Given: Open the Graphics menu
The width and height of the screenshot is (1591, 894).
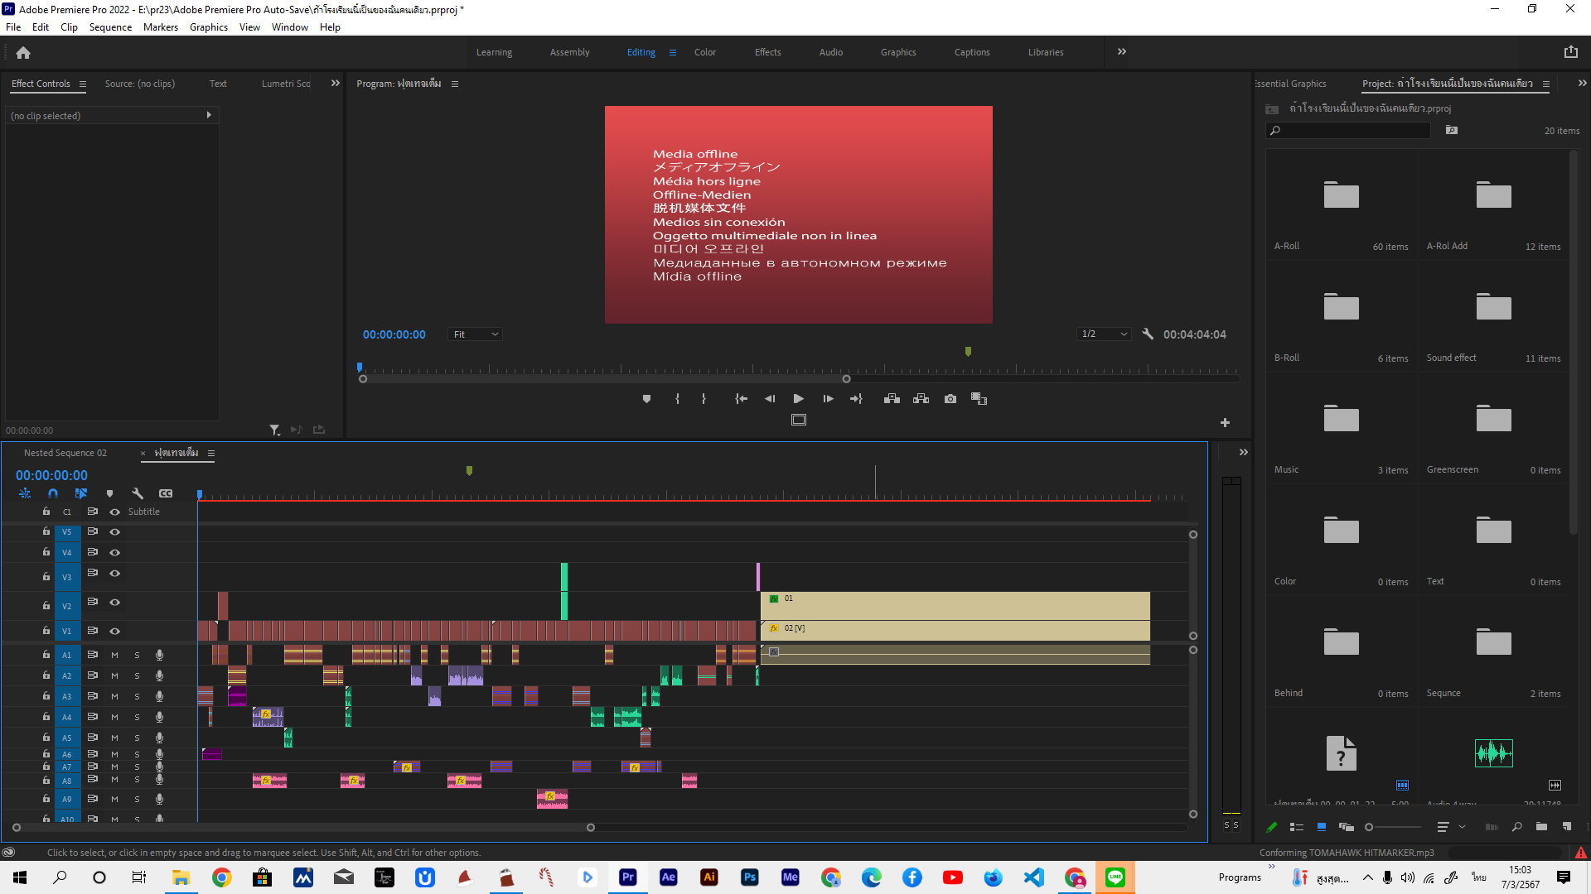Looking at the screenshot, I should click(x=209, y=27).
